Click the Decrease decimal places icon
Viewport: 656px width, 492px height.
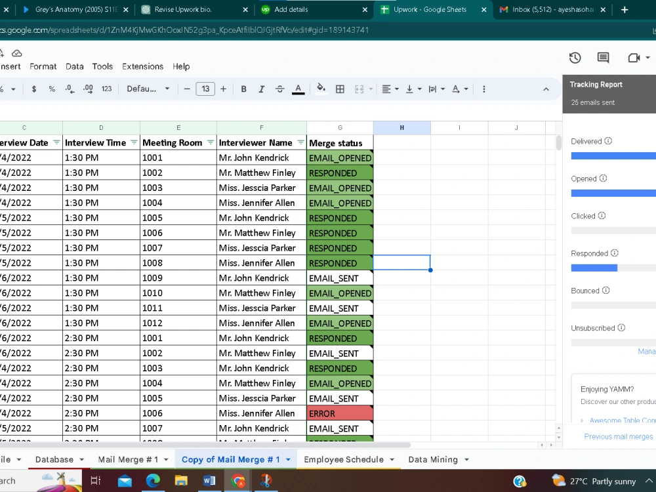70,89
